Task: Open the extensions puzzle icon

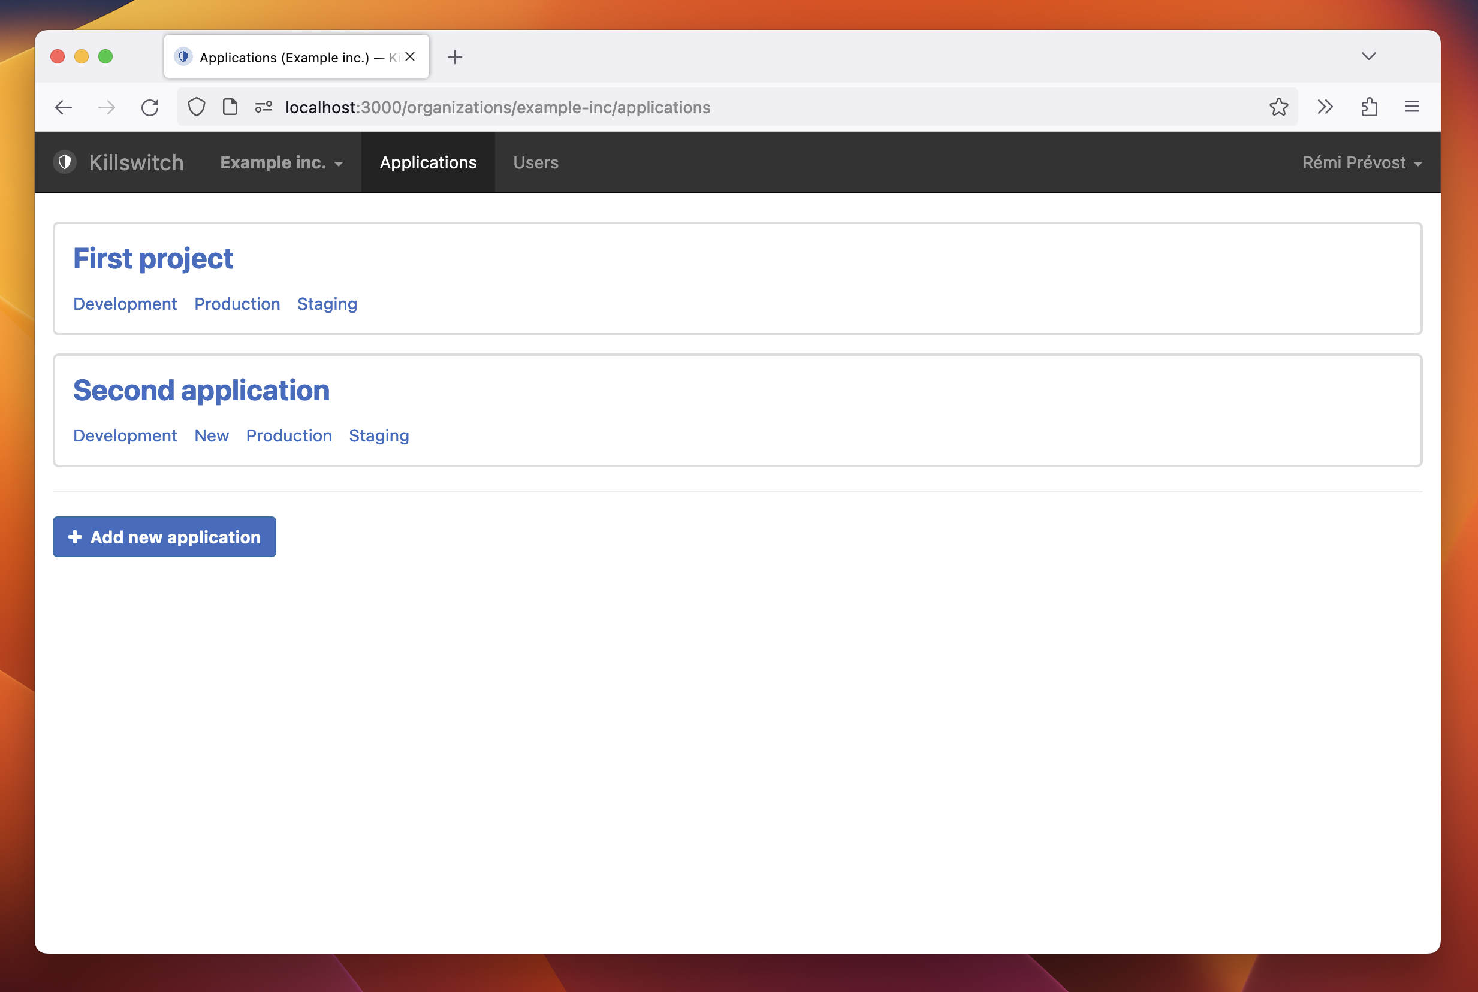Action: (x=1369, y=107)
